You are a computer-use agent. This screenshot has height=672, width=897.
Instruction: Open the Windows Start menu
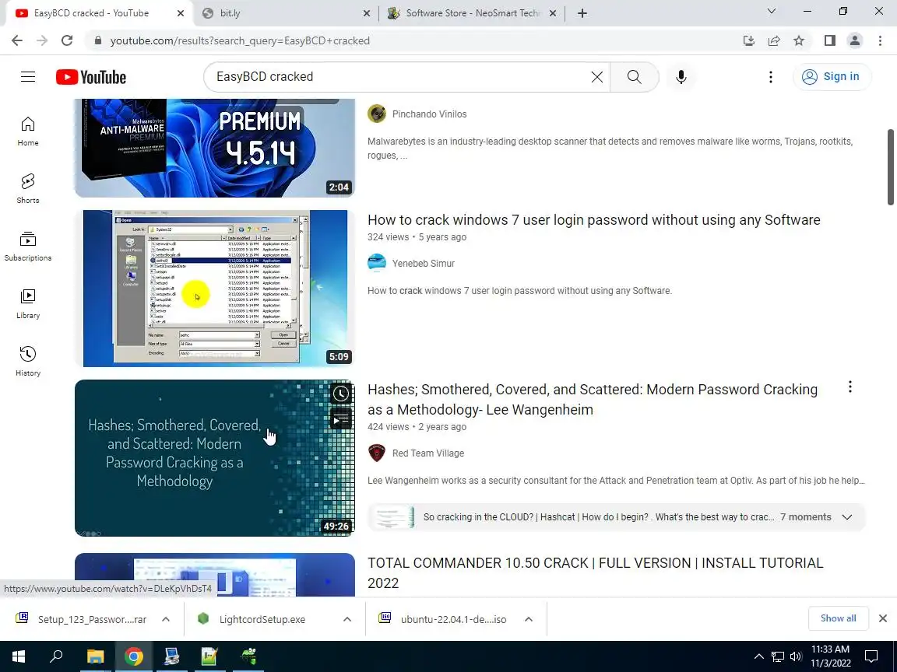coord(19,656)
